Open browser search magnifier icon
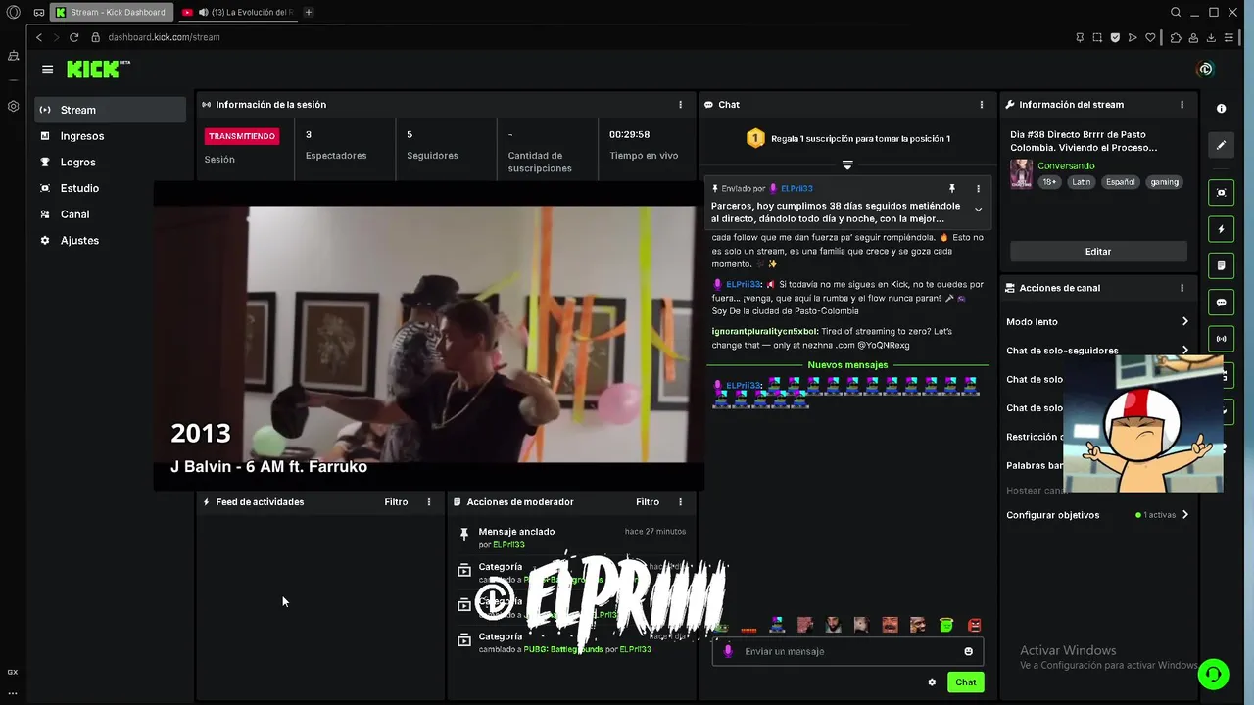This screenshot has width=1254, height=705. (1176, 12)
